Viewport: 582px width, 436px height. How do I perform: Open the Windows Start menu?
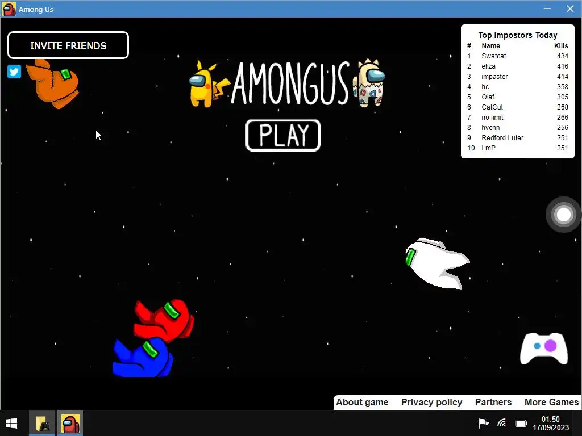point(11,424)
